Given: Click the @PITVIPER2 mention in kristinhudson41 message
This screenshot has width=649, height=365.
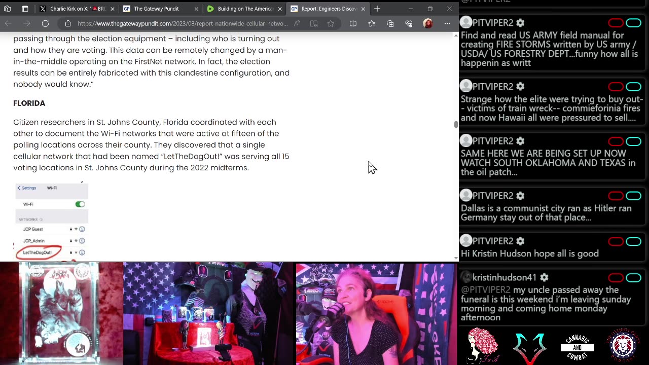Looking at the screenshot, I should tap(486, 290).
